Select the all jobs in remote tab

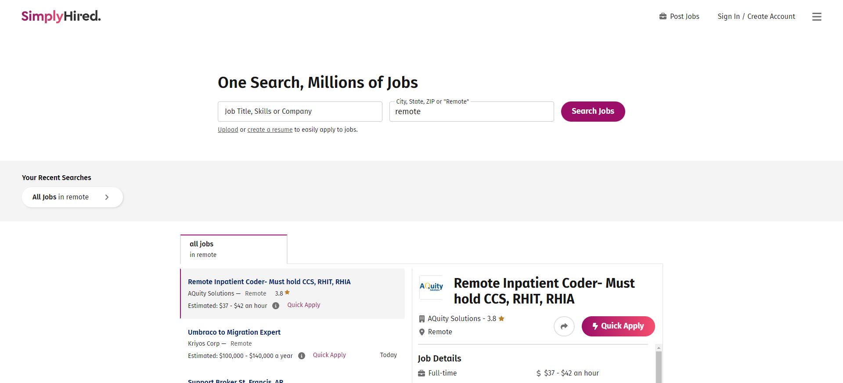click(x=234, y=249)
